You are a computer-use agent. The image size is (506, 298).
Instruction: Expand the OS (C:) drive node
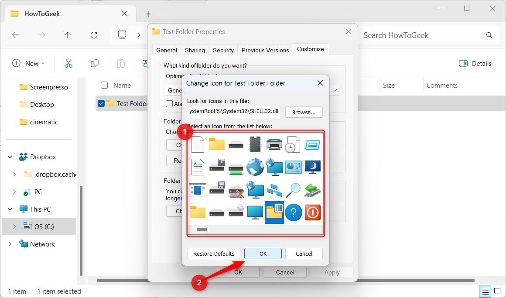[14, 226]
